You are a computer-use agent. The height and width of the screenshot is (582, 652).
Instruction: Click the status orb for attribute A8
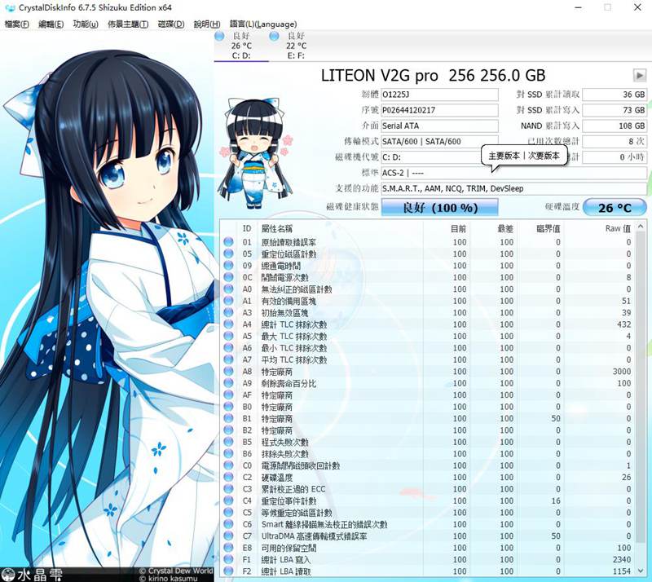point(228,371)
